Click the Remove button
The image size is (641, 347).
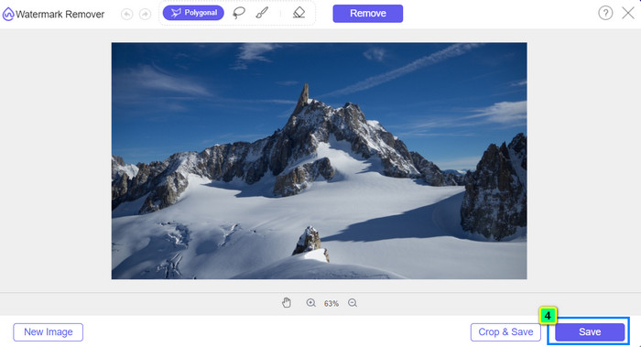(x=367, y=14)
